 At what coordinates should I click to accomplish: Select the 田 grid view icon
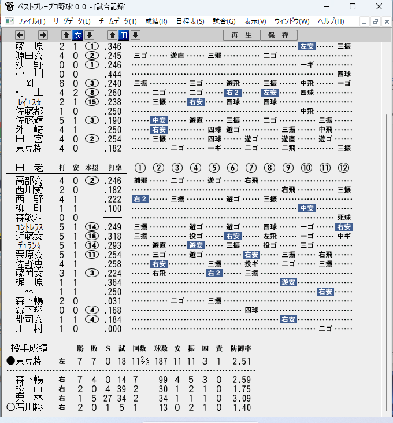[124, 35]
